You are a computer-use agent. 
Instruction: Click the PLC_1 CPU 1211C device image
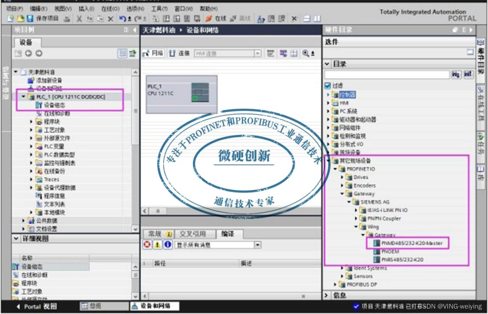[182, 94]
